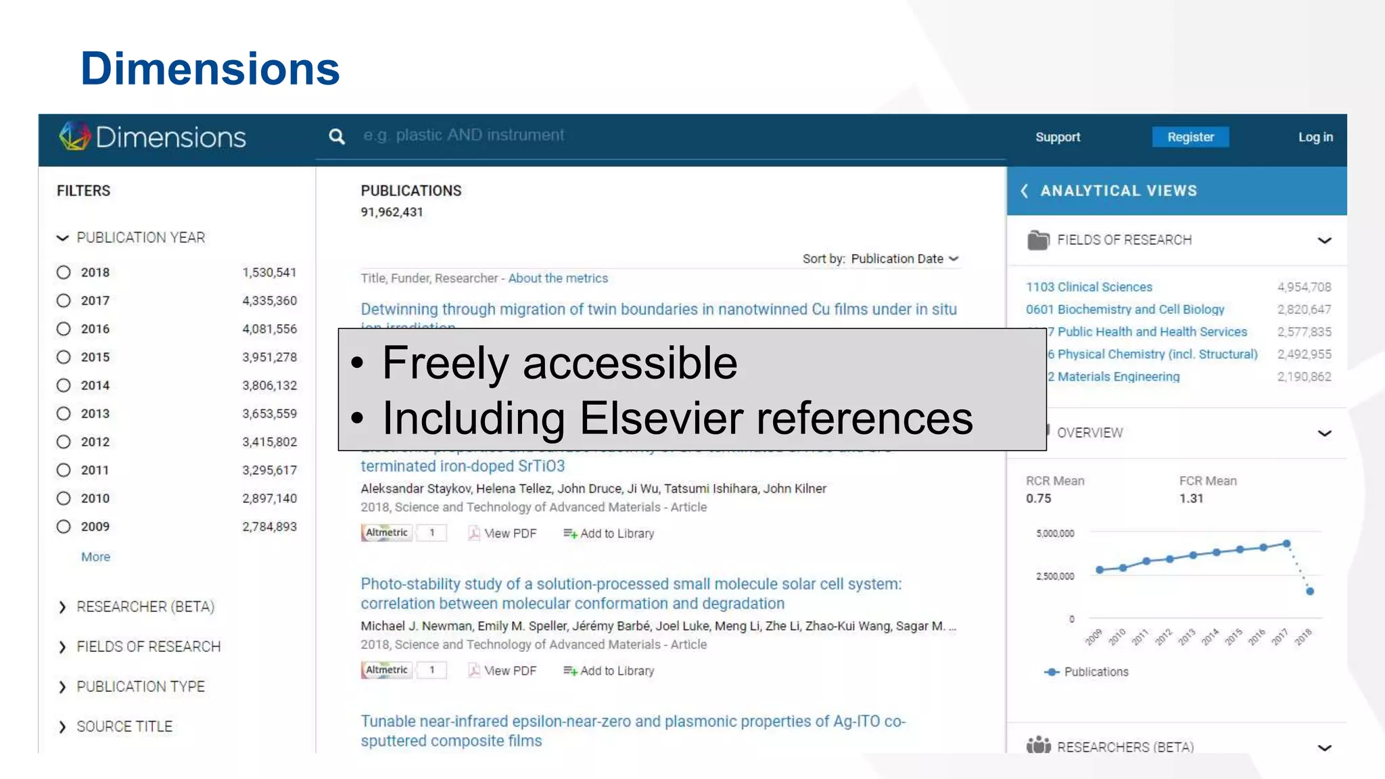Click Physical Chemistry (incl. Structural) field
Screen dimensions: 1385x779
coord(1152,354)
